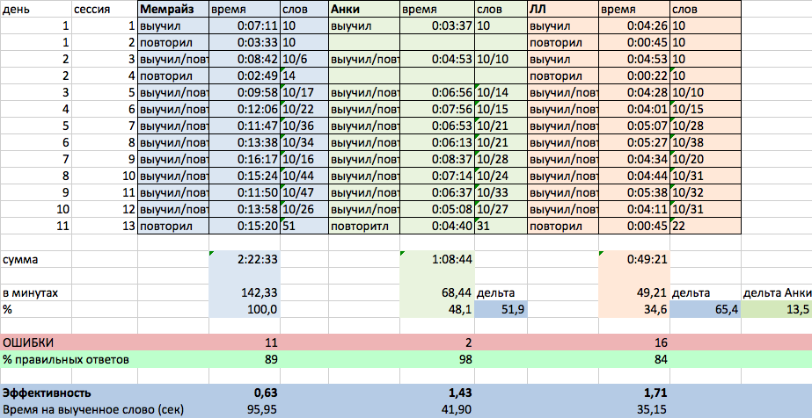Select Анки time cell 0:03:37
The height and width of the screenshot is (418, 812).
437,25
